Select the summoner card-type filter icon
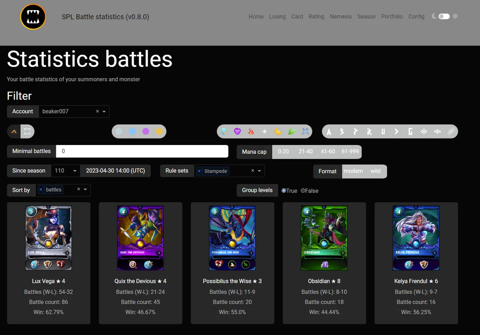The image size is (480, 335). [x=14, y=131]
